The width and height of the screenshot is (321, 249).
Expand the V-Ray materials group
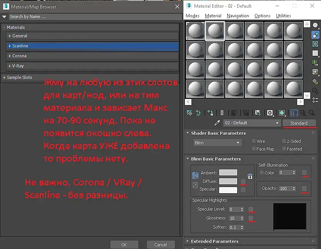coord(9,66)
